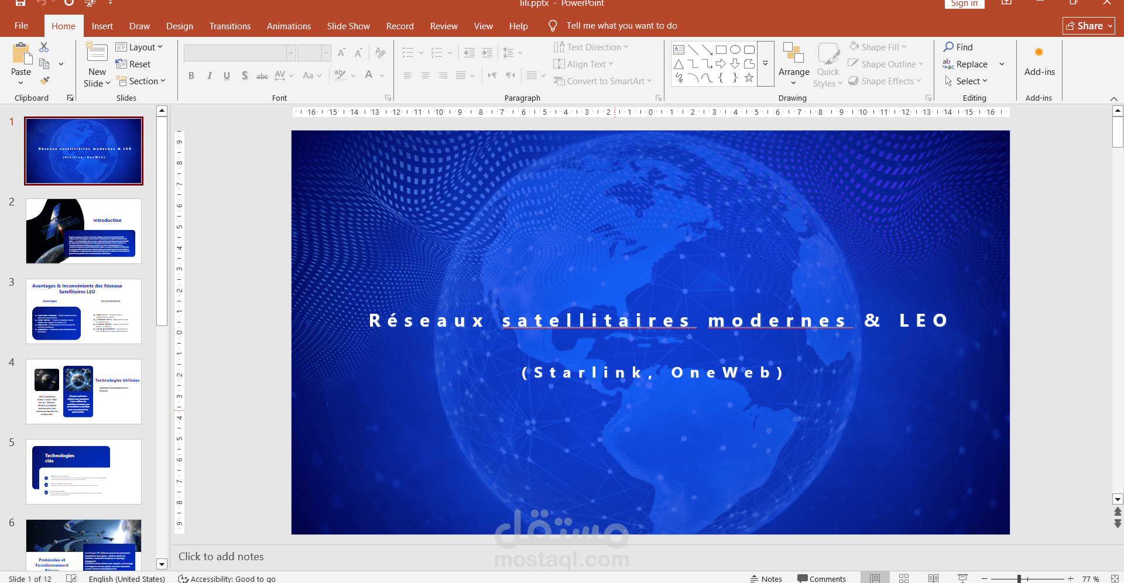
Task: Expand the Section dropdown
Action: point(140,81)
